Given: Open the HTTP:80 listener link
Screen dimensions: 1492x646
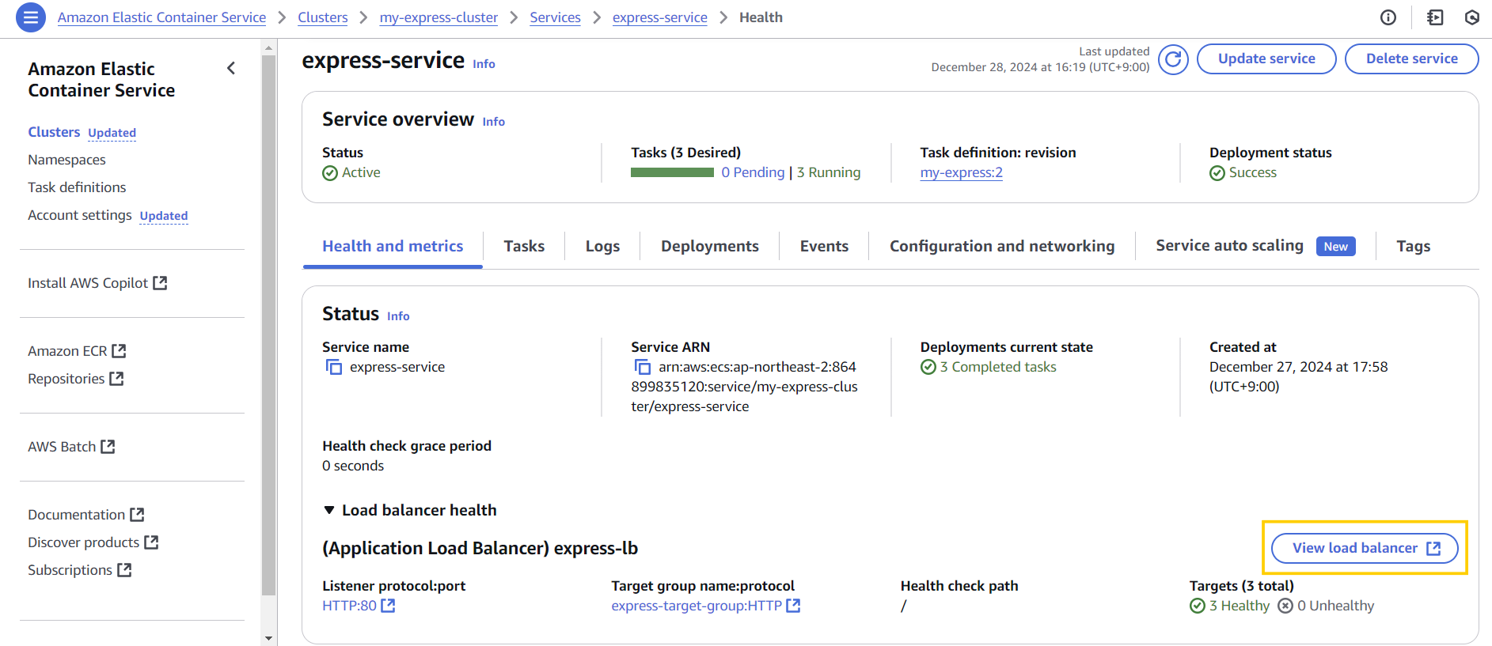Looking at the screenshot, I should pos(349,606).
